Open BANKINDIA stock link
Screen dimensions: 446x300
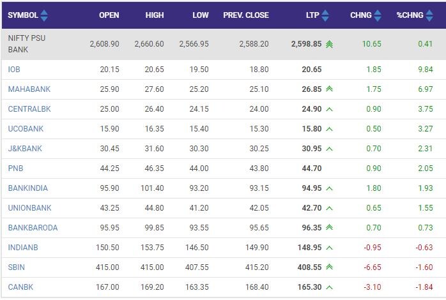(27, 188)
